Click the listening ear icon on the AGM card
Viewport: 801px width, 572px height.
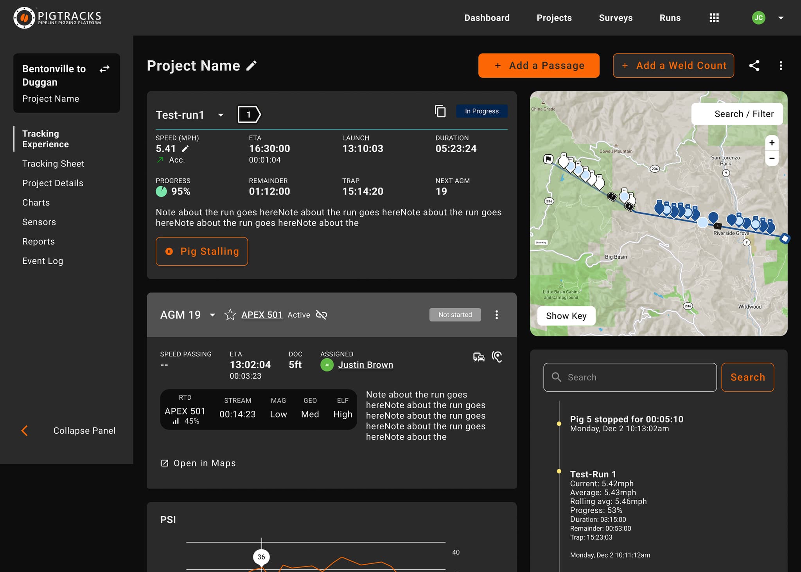tap(496, 357)
